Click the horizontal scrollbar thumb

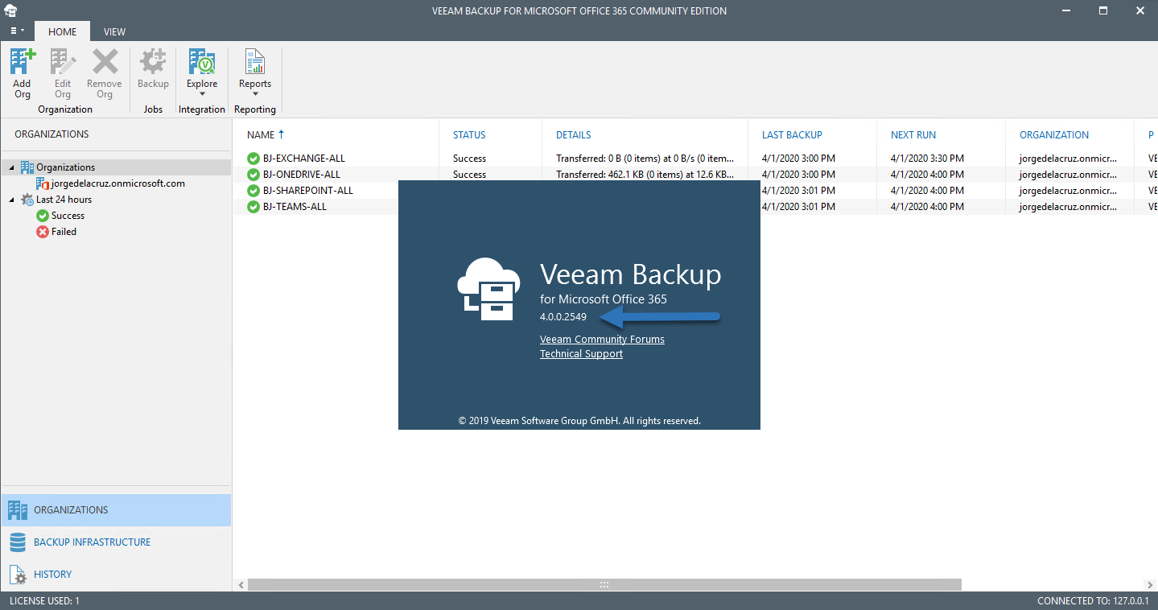604,585
